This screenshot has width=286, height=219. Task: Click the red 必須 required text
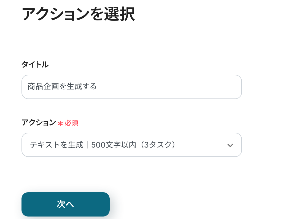[72, 123]
